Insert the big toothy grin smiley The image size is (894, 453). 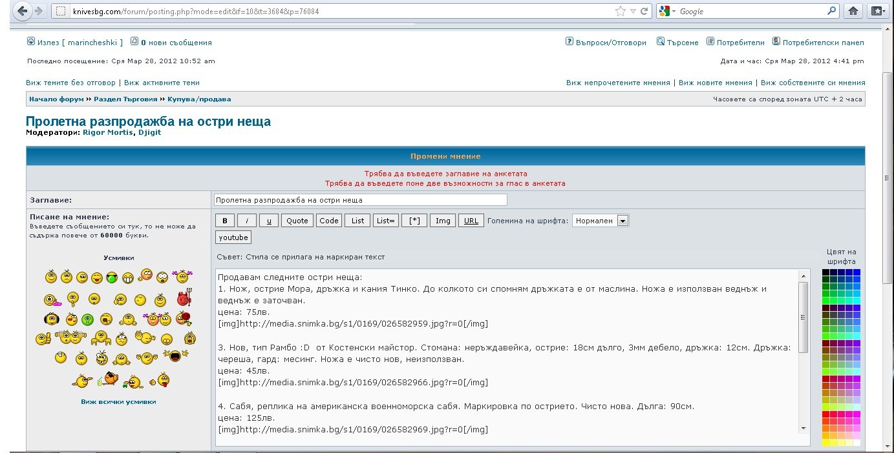[128, 277]
